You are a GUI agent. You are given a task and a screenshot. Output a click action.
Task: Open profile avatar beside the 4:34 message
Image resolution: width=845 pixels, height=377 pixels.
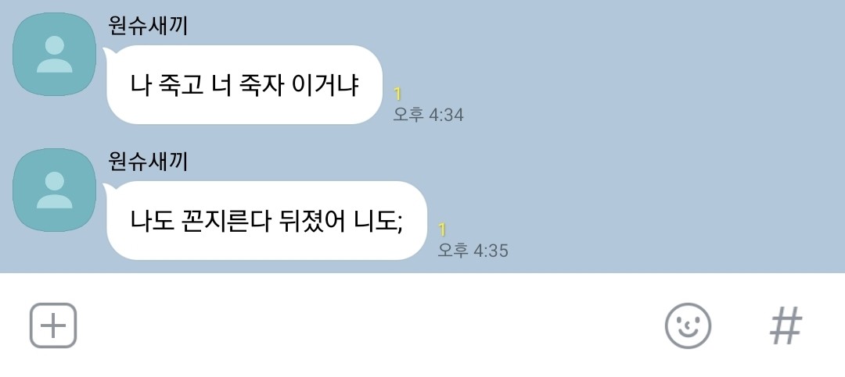tap(55, 55)
